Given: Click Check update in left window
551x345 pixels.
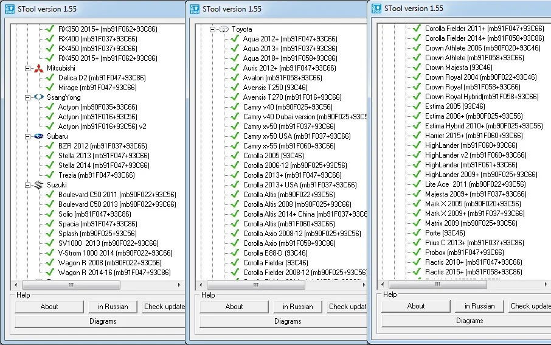Looking at the screenshot, I should pyautogui.click(x=164, y=307).
